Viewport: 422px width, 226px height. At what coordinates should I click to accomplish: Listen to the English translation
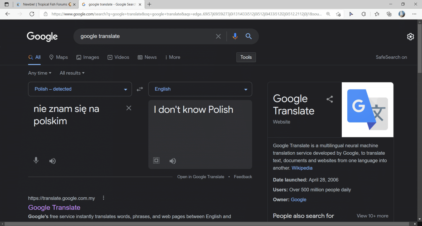(172, 161)
